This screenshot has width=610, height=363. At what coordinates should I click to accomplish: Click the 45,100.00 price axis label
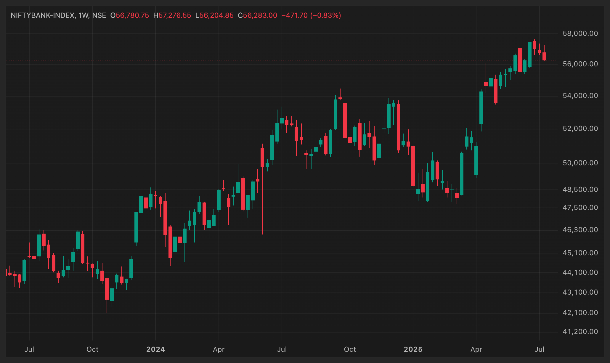point(580,253)
